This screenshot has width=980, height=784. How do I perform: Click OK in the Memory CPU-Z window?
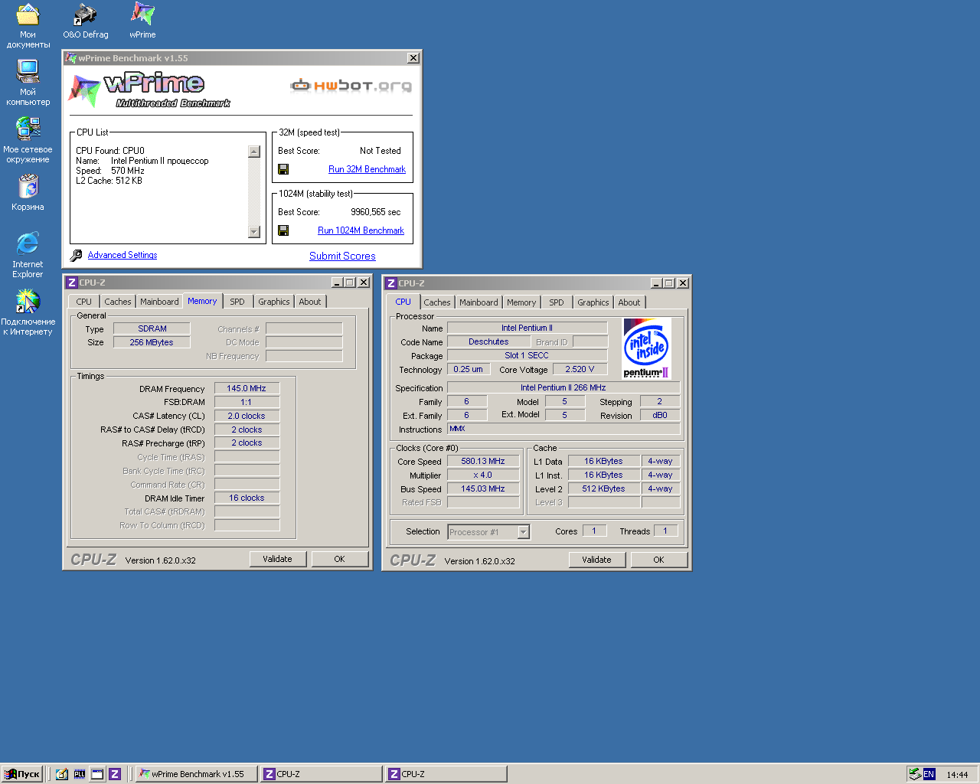point(339,559)
